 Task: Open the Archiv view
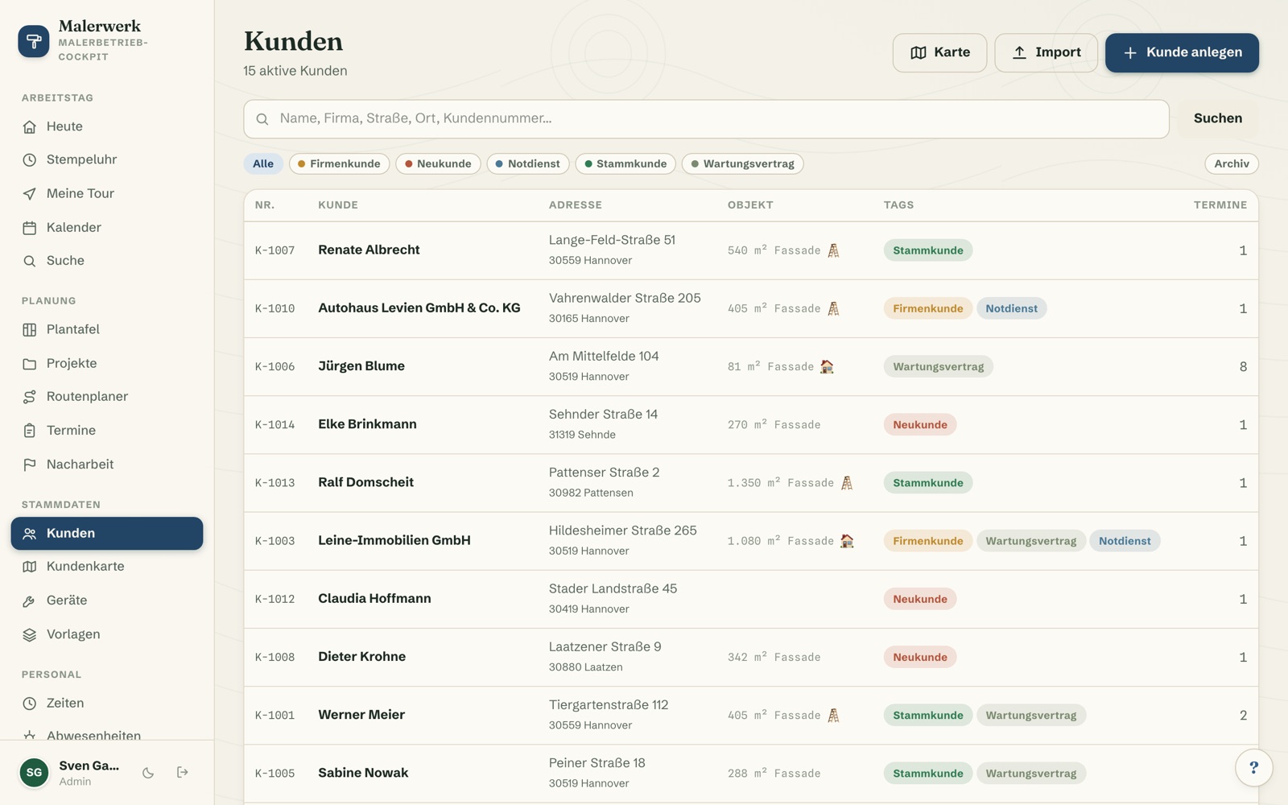click(x=1232, y=163)
